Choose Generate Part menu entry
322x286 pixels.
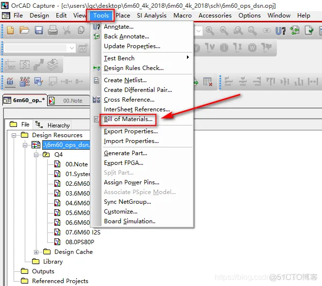tap(125, 153)
